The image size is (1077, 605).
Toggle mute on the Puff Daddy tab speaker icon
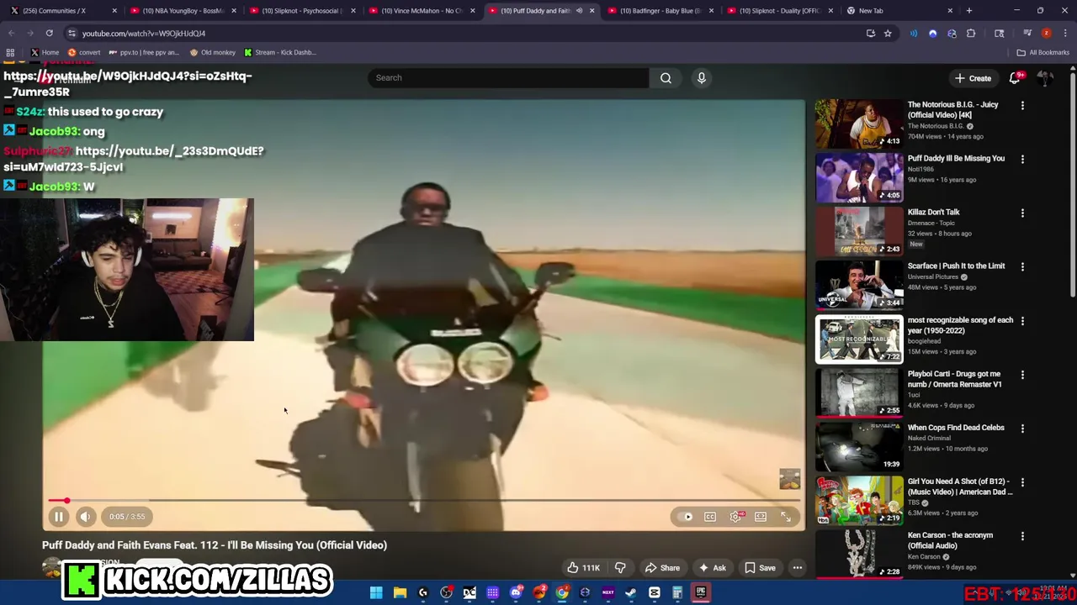point(579,11)
